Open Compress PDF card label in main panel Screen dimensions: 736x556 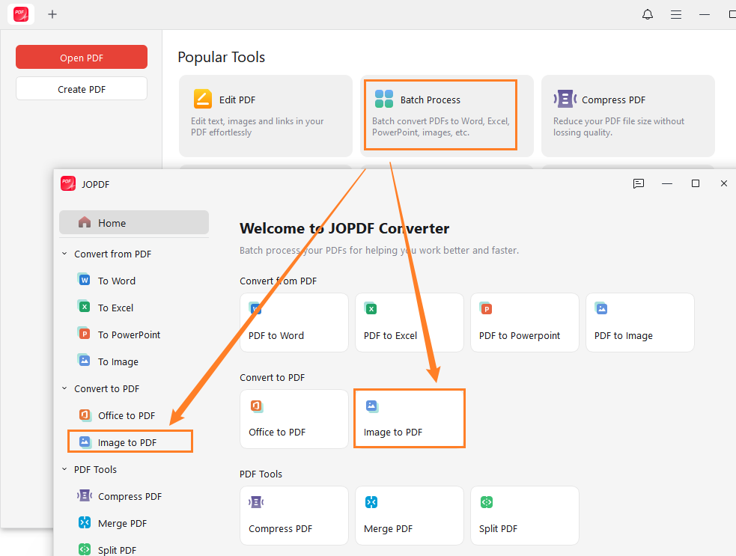click(280, 528)
